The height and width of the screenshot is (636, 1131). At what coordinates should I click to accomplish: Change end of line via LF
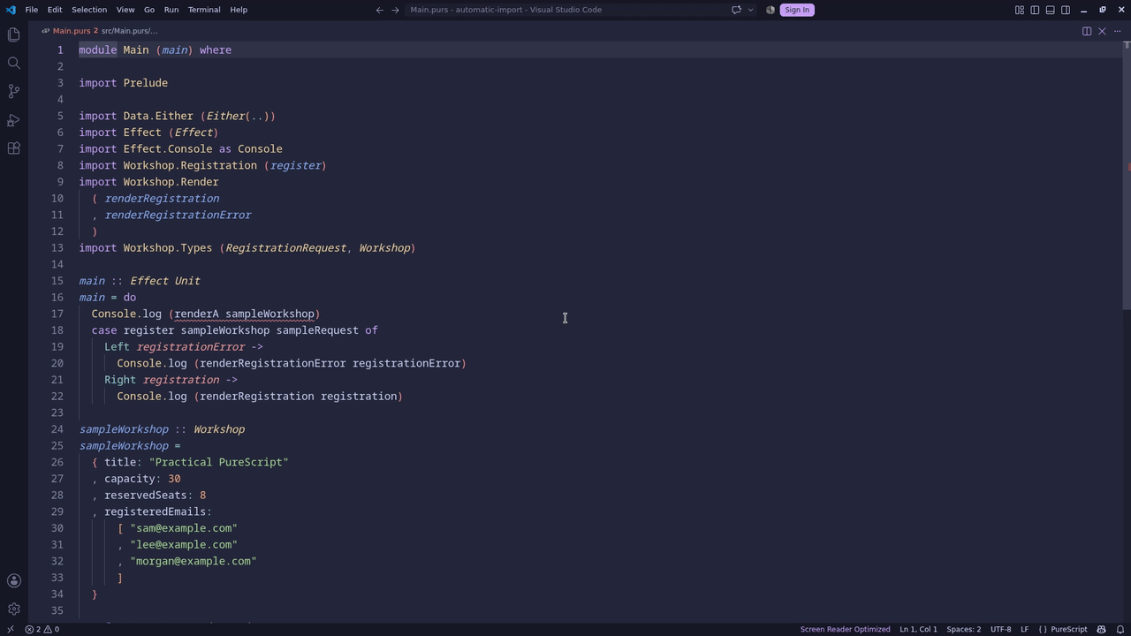(1024, 629)
